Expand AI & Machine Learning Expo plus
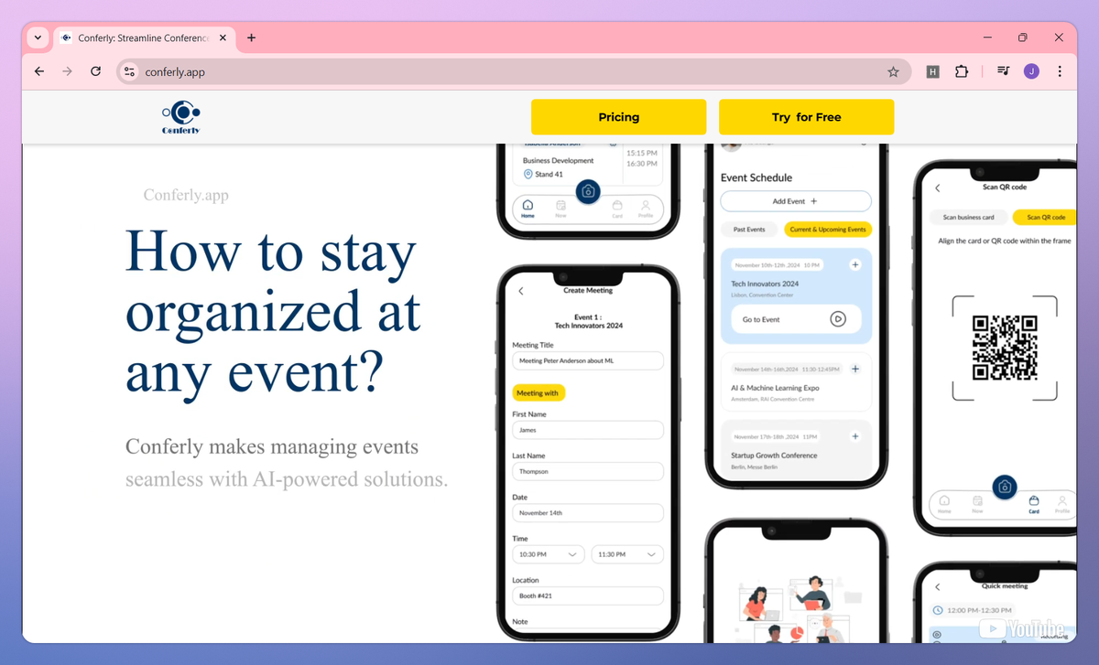 pyautogui.click(x=855, y=369)
